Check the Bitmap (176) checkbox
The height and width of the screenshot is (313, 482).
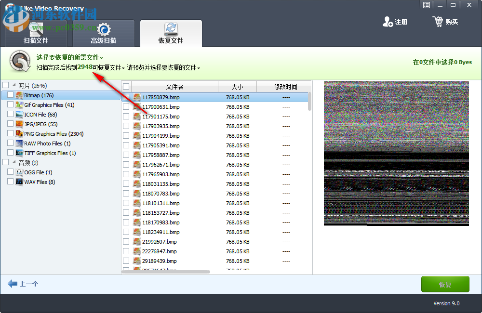(11, 95)
